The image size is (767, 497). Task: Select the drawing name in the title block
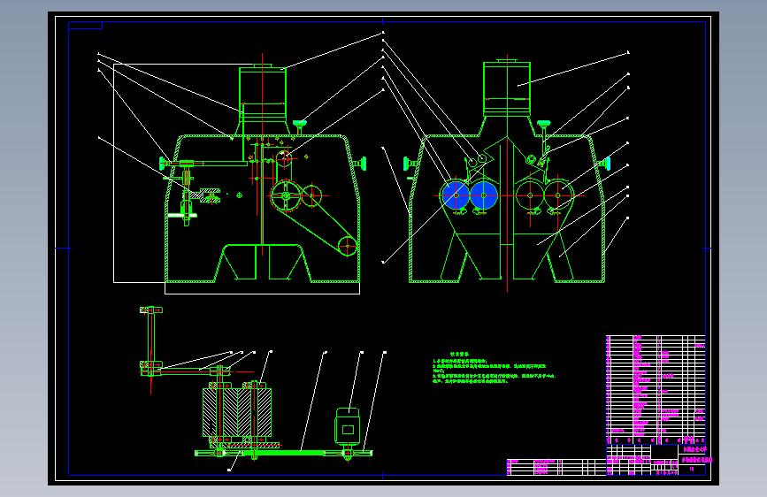pos(696,460)
